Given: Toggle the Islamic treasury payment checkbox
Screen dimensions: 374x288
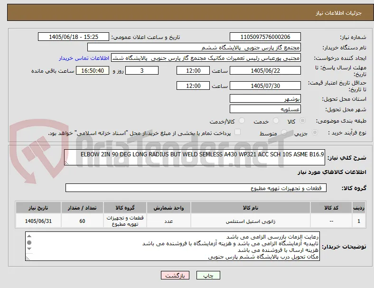Looking at the screenshot, I should [238, 132].
